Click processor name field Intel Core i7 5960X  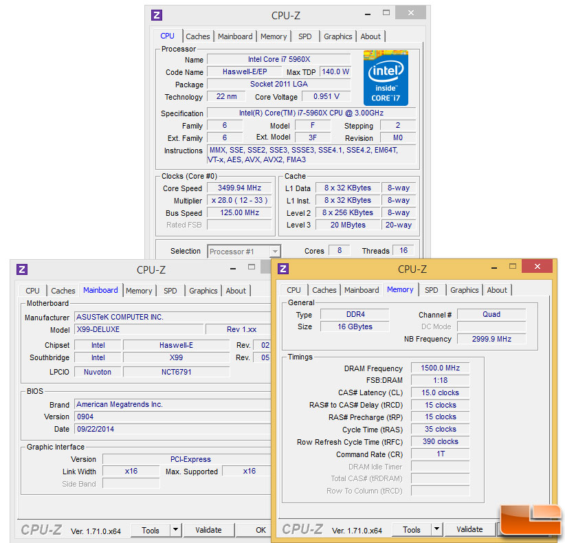279,59
